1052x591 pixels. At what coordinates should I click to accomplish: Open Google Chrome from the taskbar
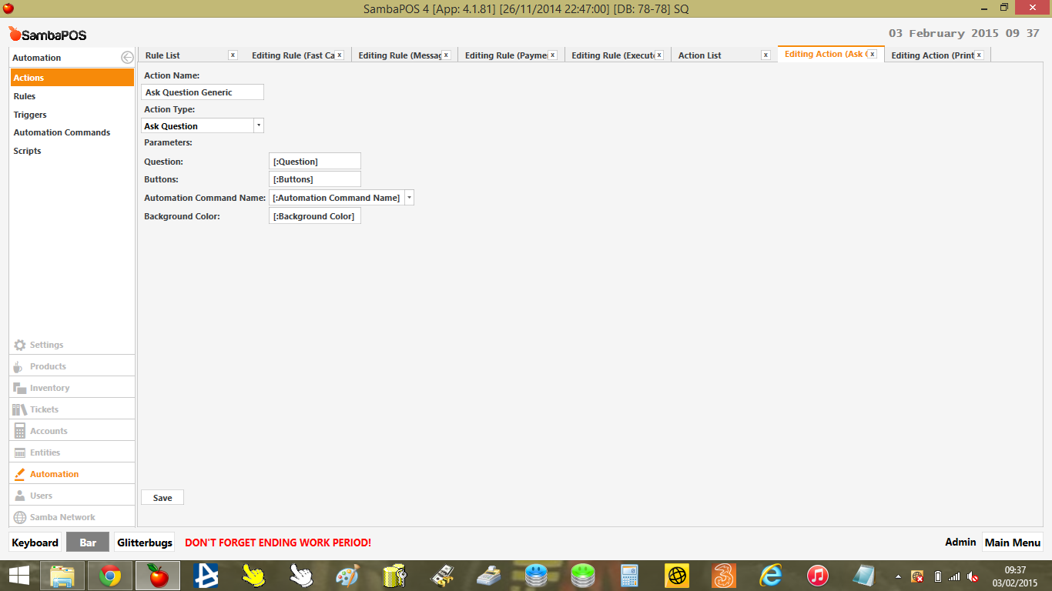(110, 576)
